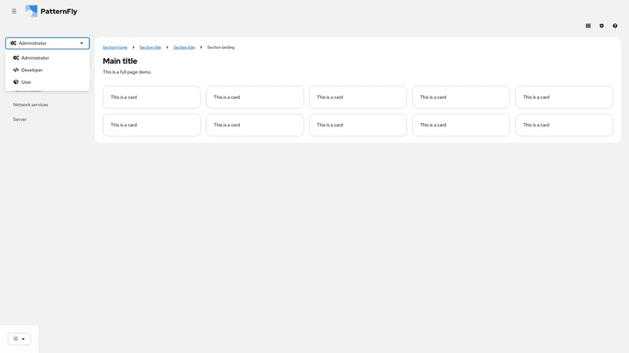629x353 pixels.
Task: Click the Main title heading
Action: (120, 61)
